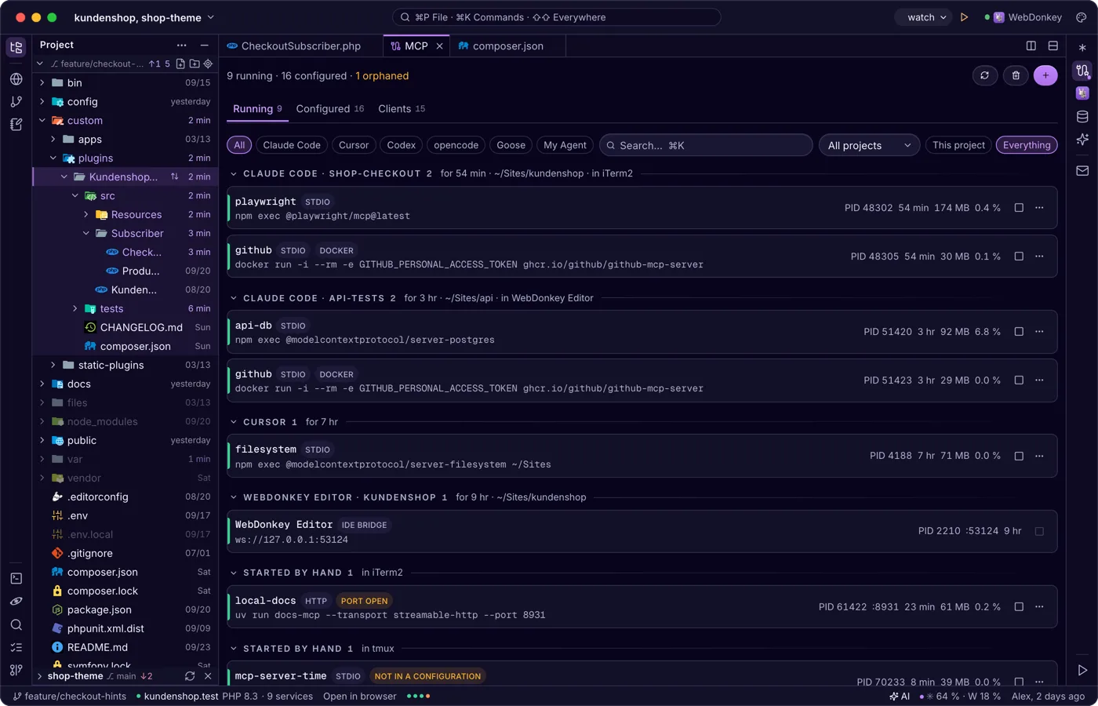Open the All projects dropdown
Viewport: 1098px width, 706px height.
point(869,145)
